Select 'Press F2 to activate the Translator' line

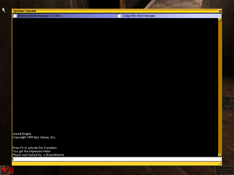click(x=35, y=148)
